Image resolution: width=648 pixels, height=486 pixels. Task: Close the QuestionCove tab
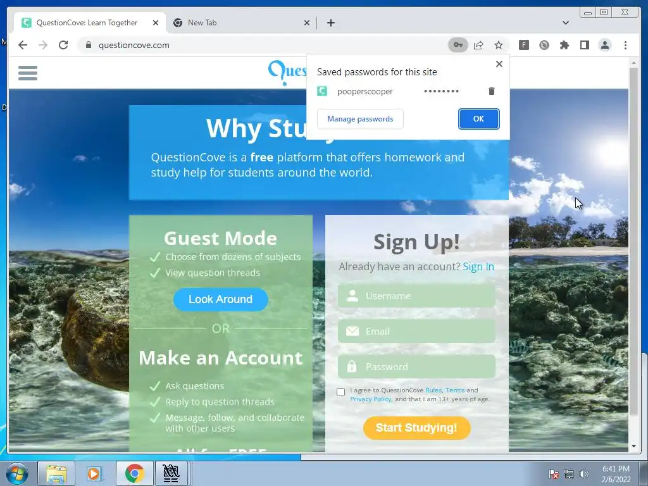coord(156,23)
